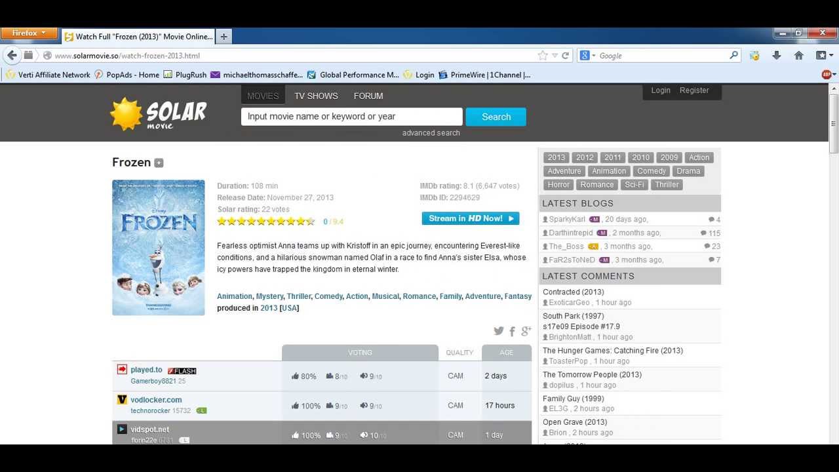Screen dimensions: 839x472
Task: Open Contracted (2013) in latest comments
Action: pos(574,292)
